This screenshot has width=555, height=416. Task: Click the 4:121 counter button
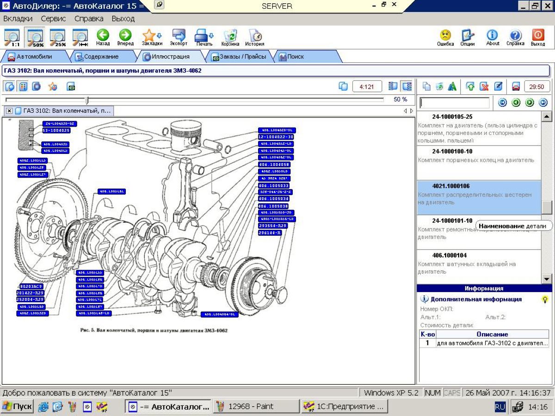pyautogui.click(x=367, y=86)
